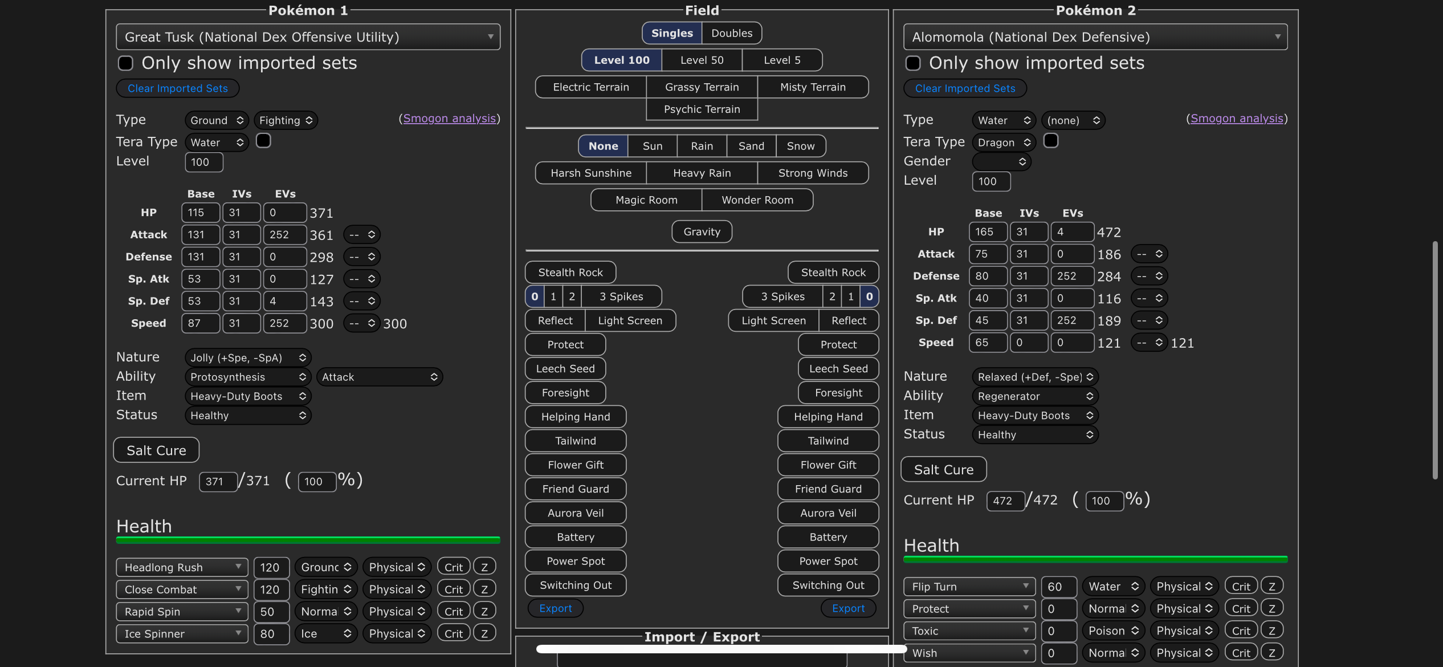
Task: Open Pokémon 1 Speed boost stepper
Action: coord(362,324)
